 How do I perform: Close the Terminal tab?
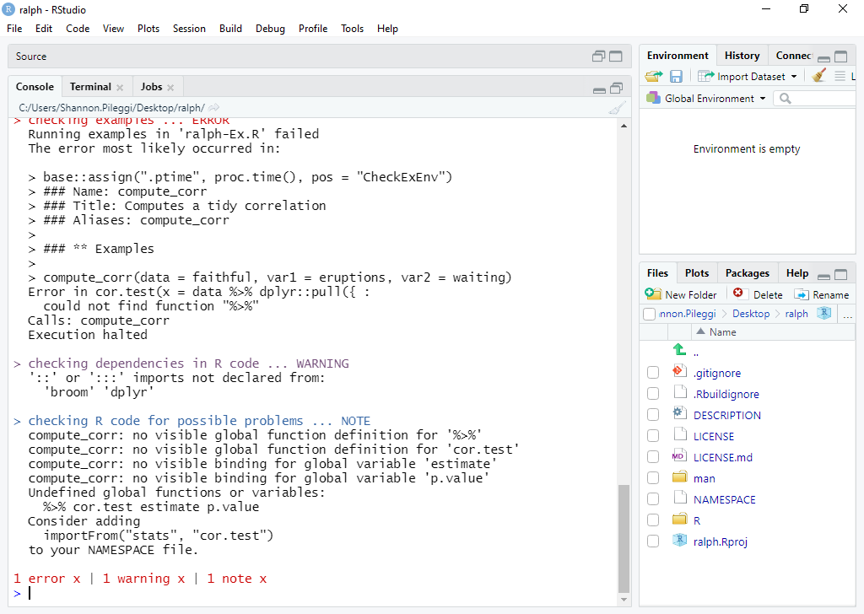click(x=120, y=88)
